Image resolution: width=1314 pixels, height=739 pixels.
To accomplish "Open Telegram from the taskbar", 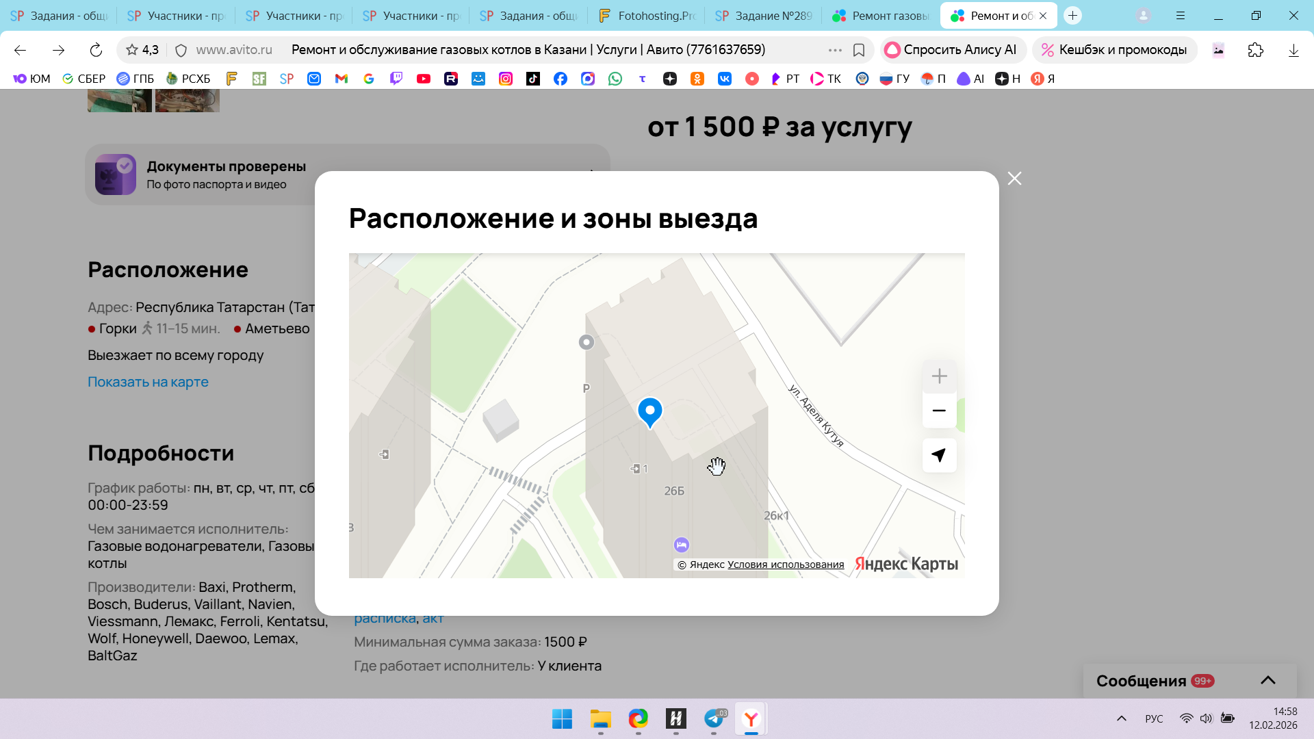I will point(714,718).
